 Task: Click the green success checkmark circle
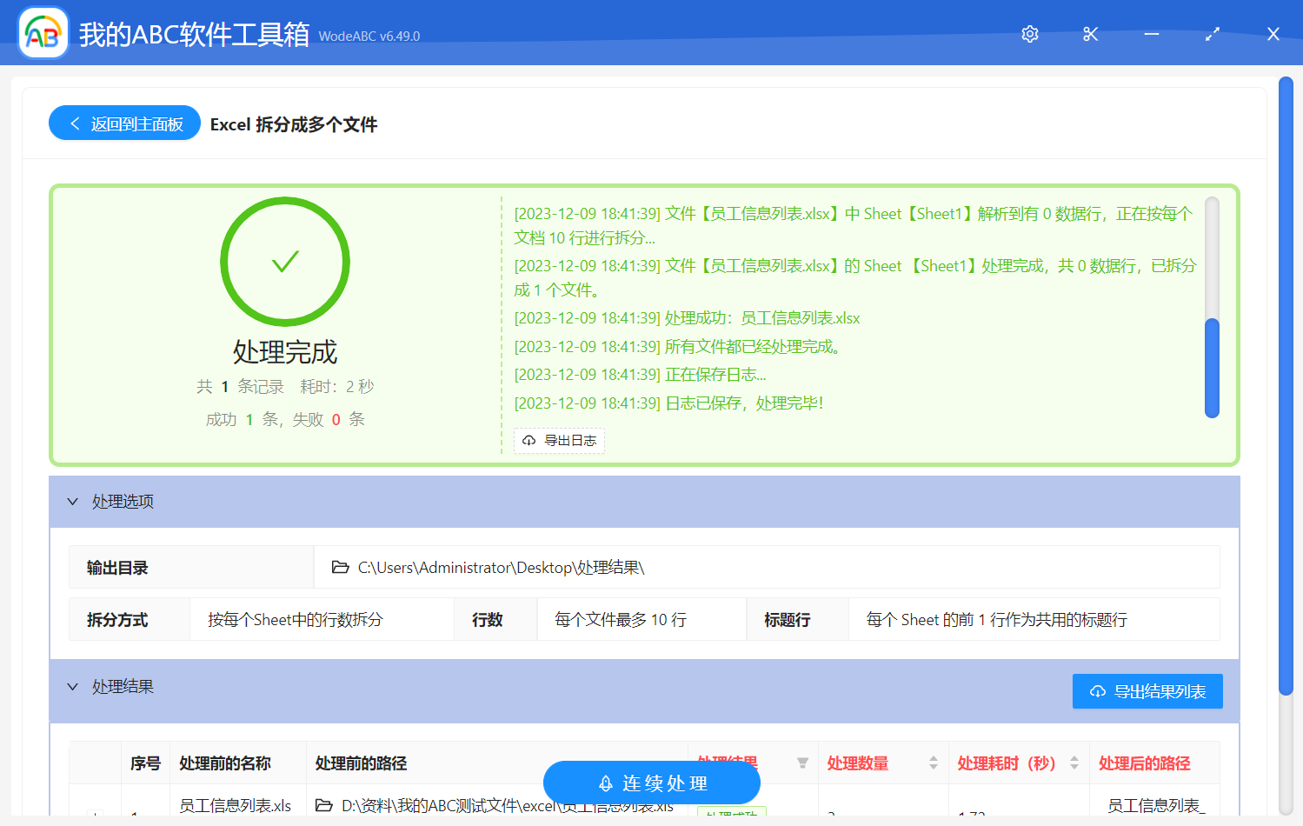[284, 261]
